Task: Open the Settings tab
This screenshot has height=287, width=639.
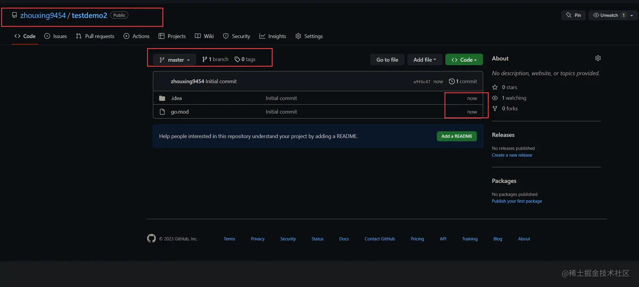Action: pyautogui.click(x=309, y=36)
